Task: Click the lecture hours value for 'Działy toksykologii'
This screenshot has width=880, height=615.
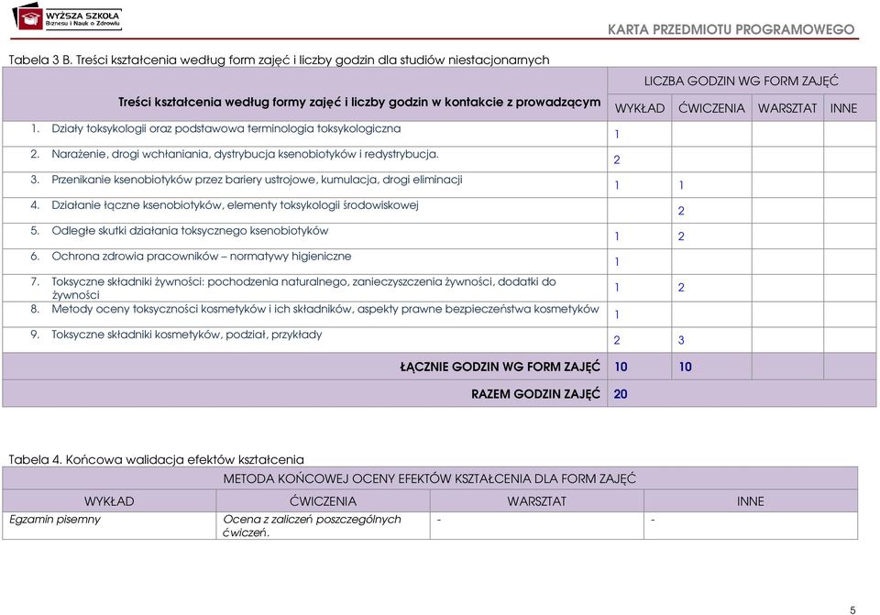Action: pos(617,135)
